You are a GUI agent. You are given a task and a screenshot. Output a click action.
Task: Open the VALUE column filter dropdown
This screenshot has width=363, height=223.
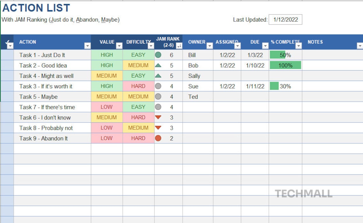(x=119, y=46)
